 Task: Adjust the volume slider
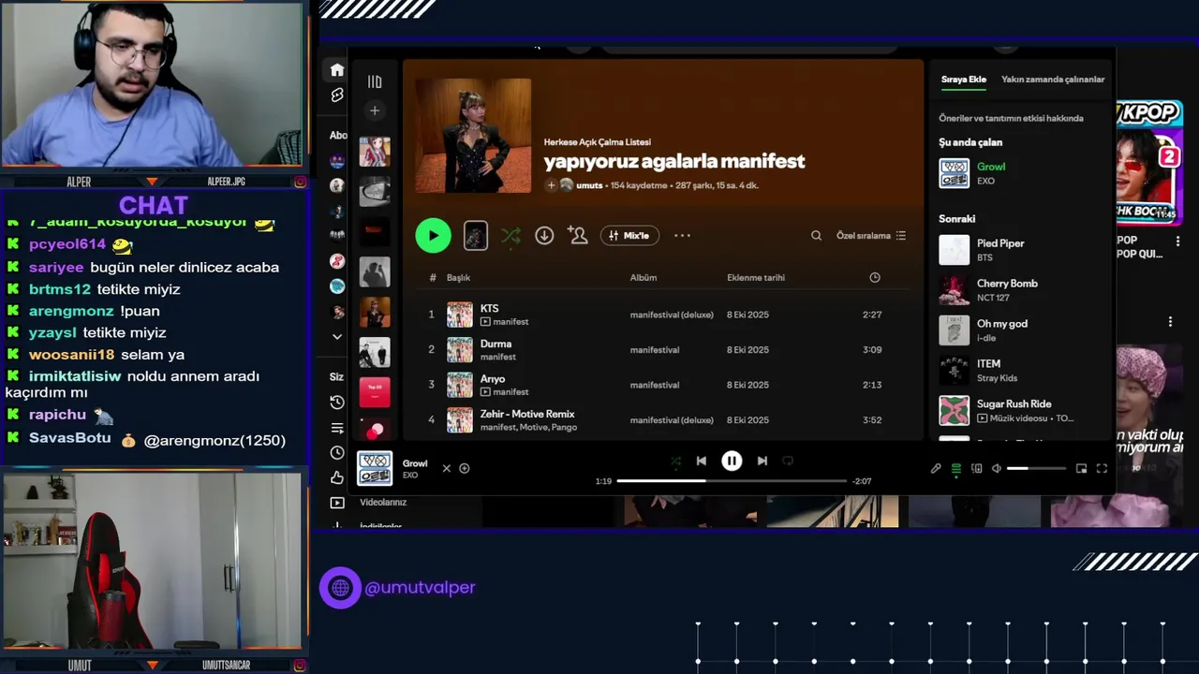1036,468
